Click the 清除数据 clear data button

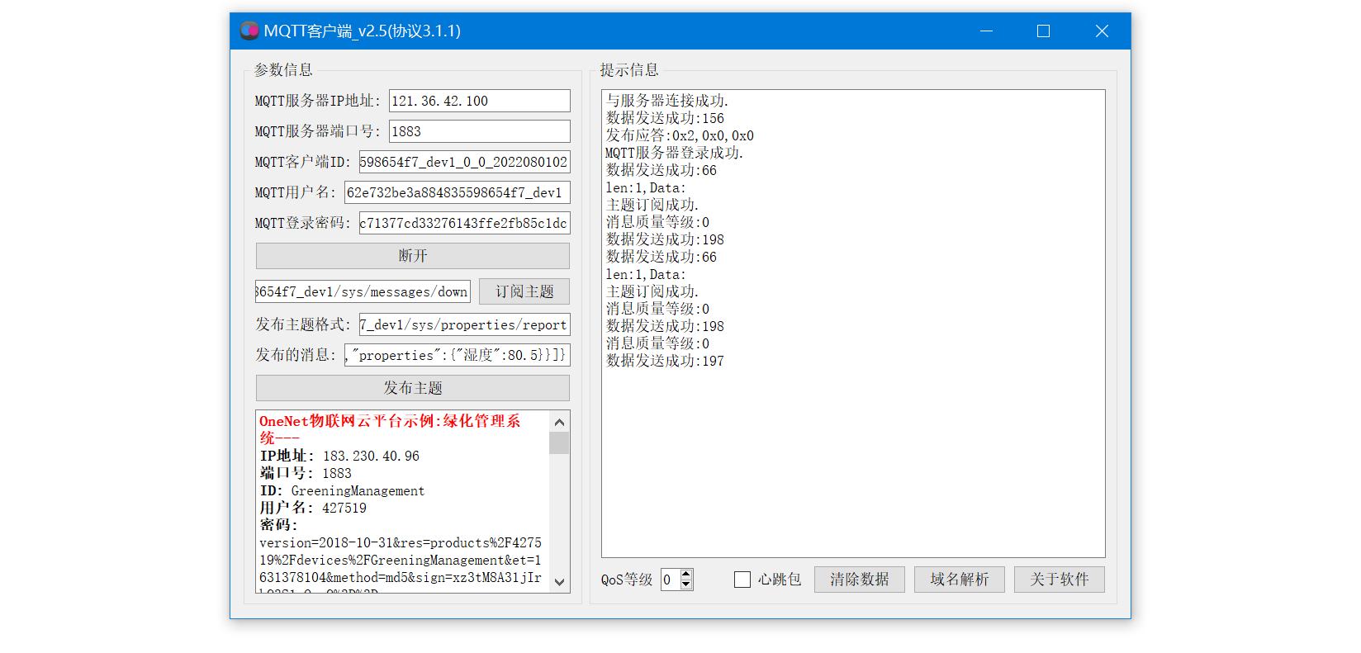860,580
